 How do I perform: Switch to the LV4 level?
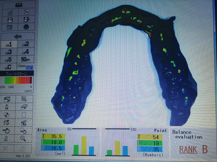(25, 52)
